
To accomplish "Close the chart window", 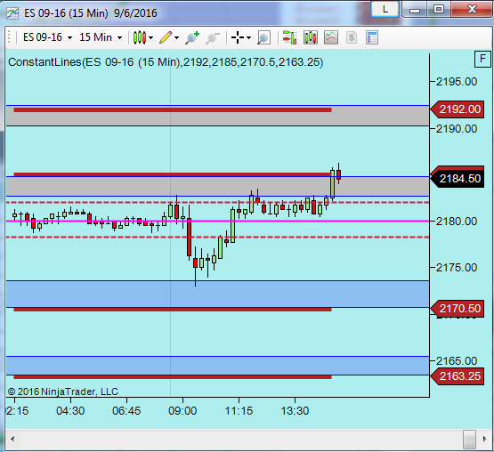I will [472, 10].
